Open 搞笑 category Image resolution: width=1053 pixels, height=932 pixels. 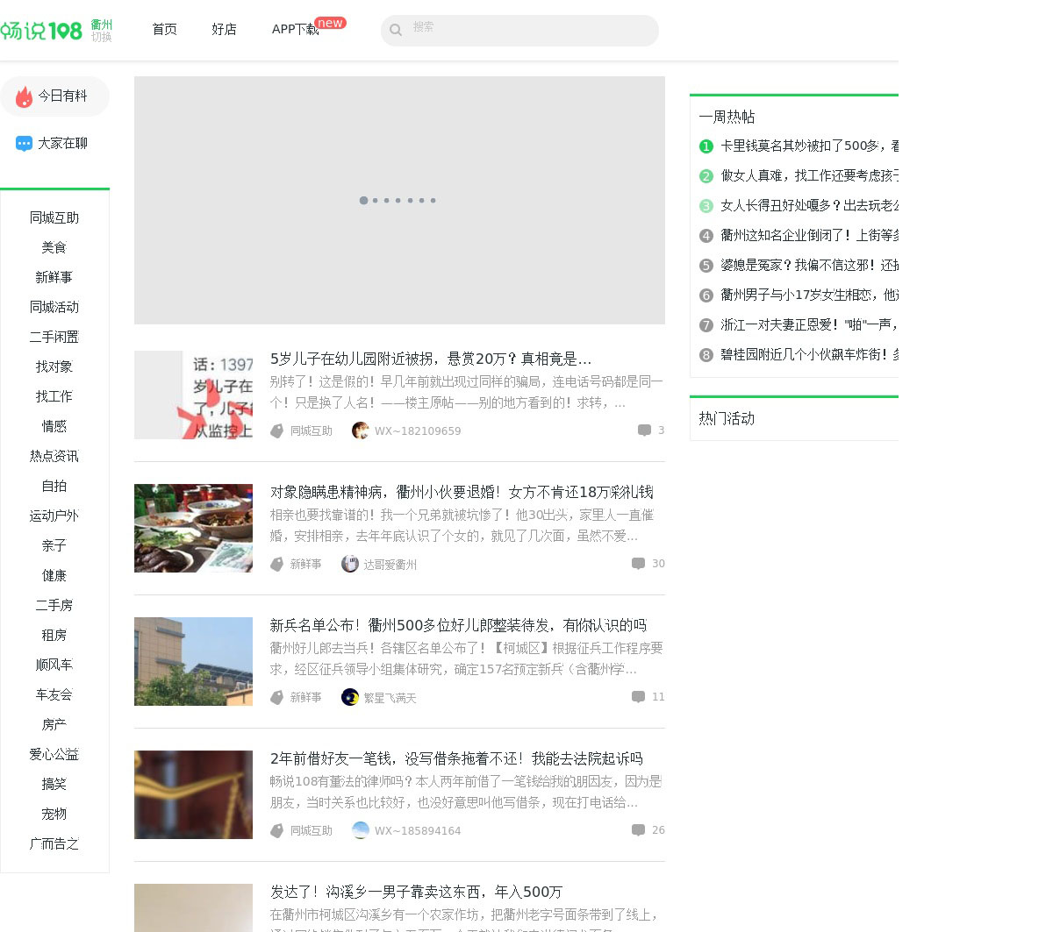coord(54,784)
